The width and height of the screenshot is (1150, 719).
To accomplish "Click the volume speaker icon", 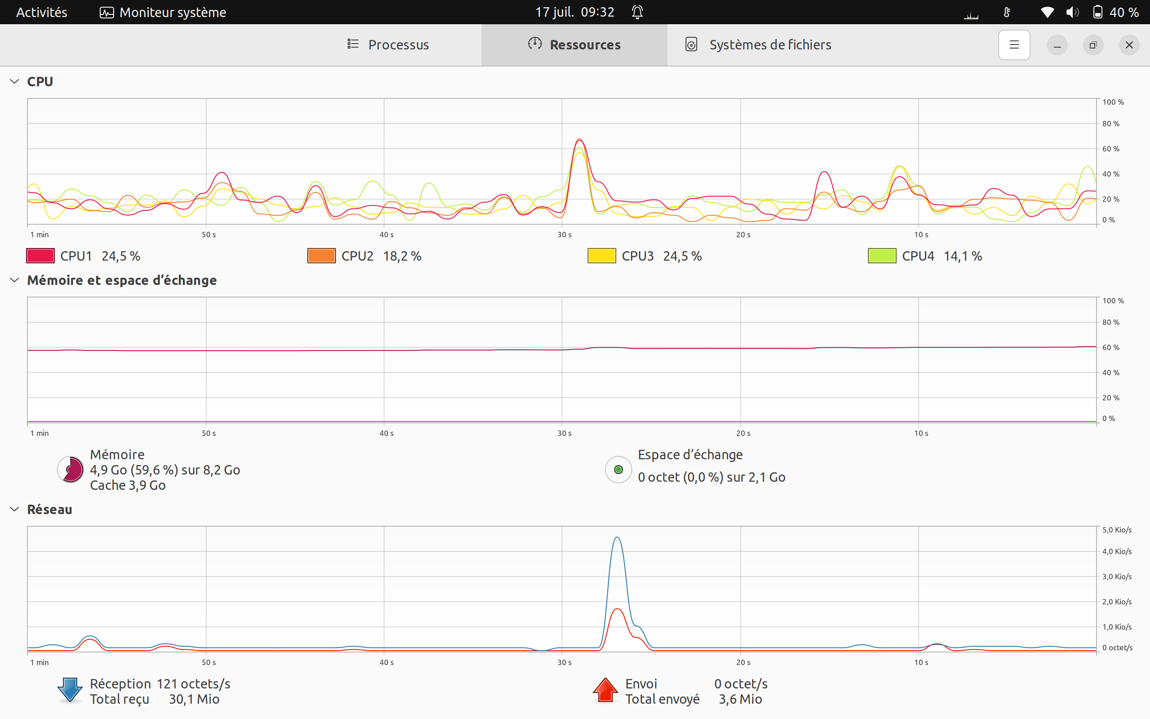I will [1072, 12].
